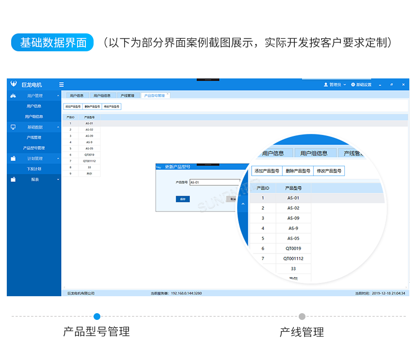Select the 用户管理 users icon in sidebar
The image size is (417, 363).
13,95
